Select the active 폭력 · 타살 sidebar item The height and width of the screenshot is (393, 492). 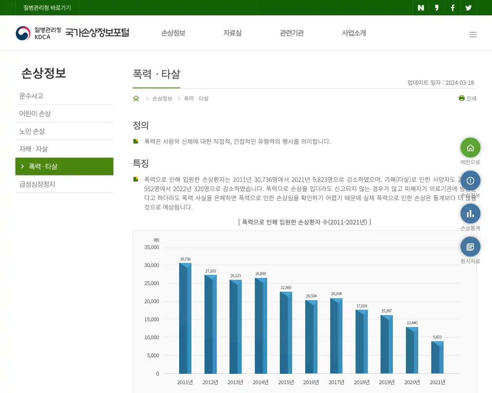tap(64, 167)
